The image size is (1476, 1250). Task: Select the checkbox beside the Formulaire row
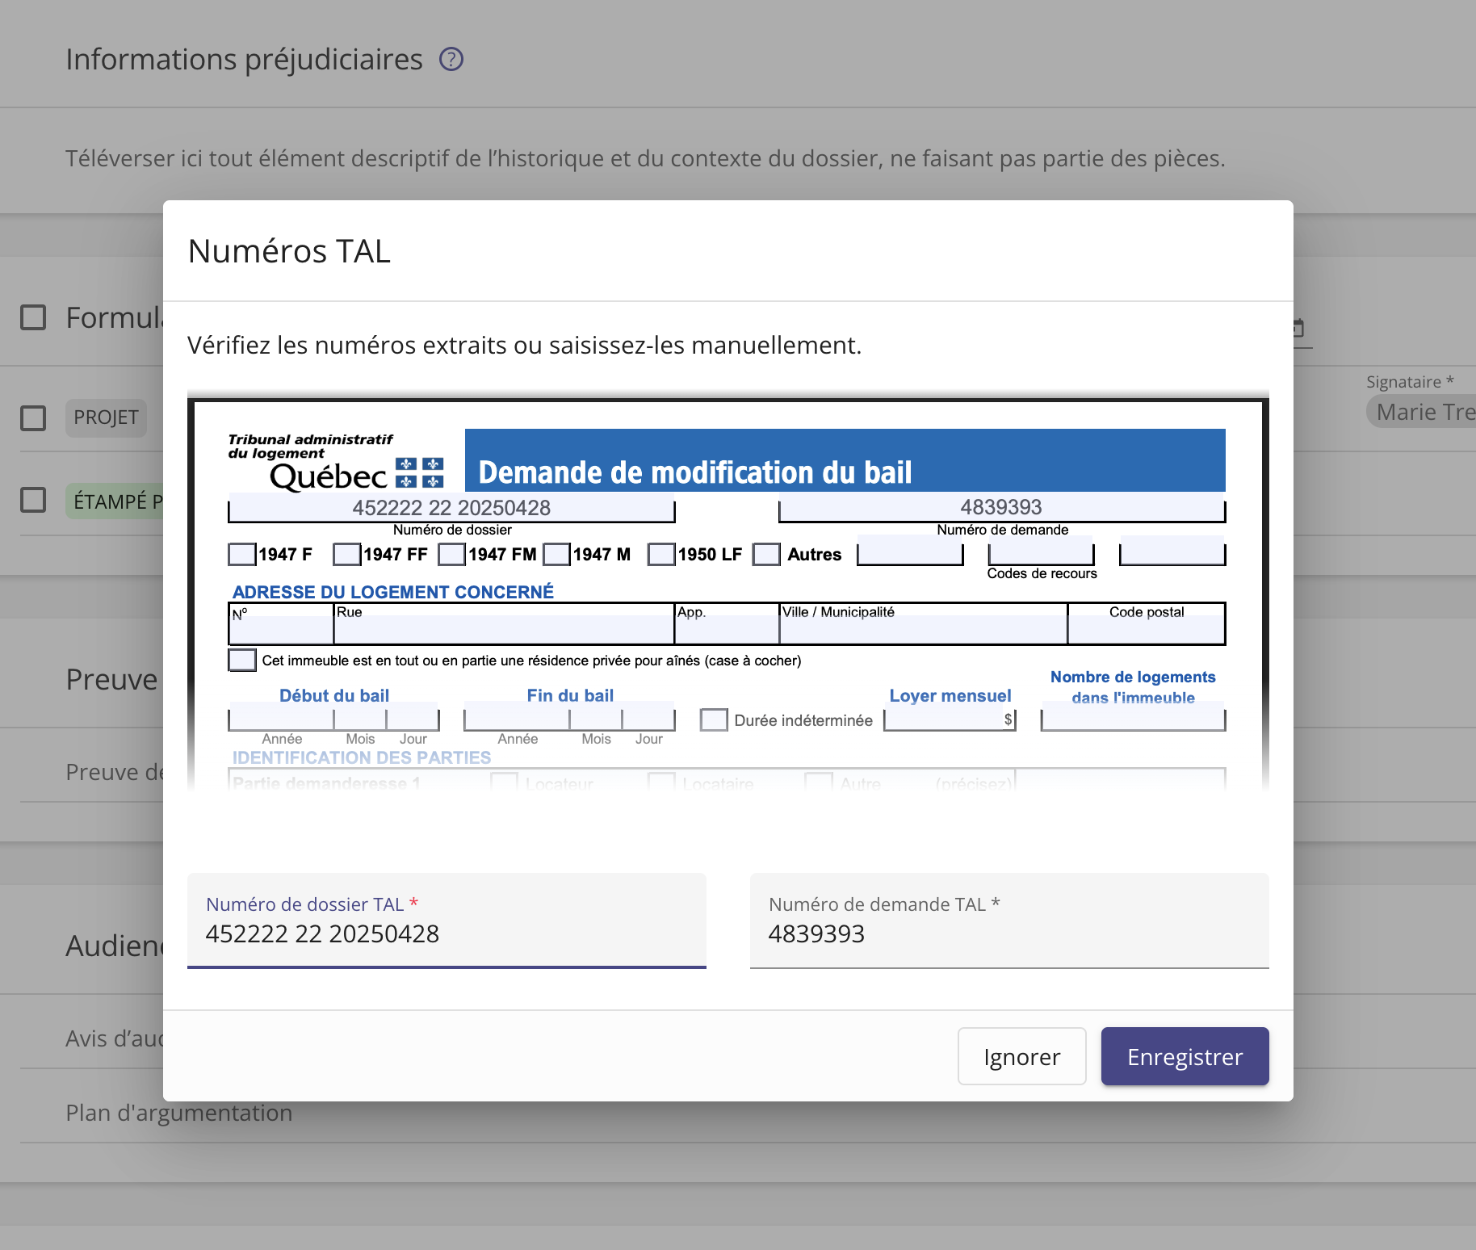[33, 317]
